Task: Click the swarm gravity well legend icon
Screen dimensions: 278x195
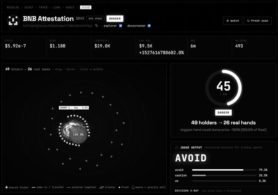Action: tap(133, 187)
